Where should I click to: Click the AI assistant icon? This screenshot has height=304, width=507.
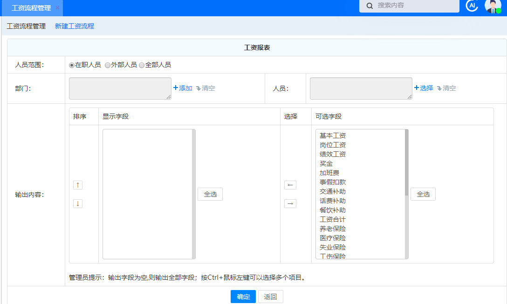[x=472, y=6]
